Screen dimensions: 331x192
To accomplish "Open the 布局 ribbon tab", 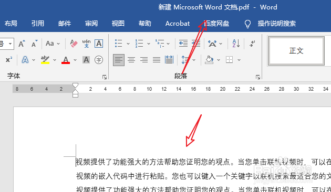I will click(11, 24).
